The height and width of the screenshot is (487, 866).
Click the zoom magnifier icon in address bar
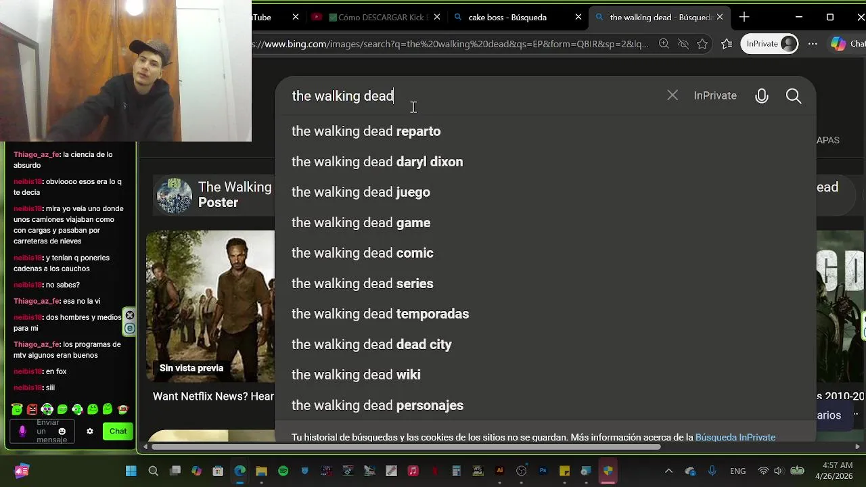[664, 44]
